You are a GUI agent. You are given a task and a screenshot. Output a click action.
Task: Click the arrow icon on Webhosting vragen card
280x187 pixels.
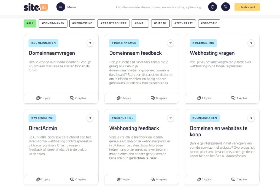click(251, 43)
